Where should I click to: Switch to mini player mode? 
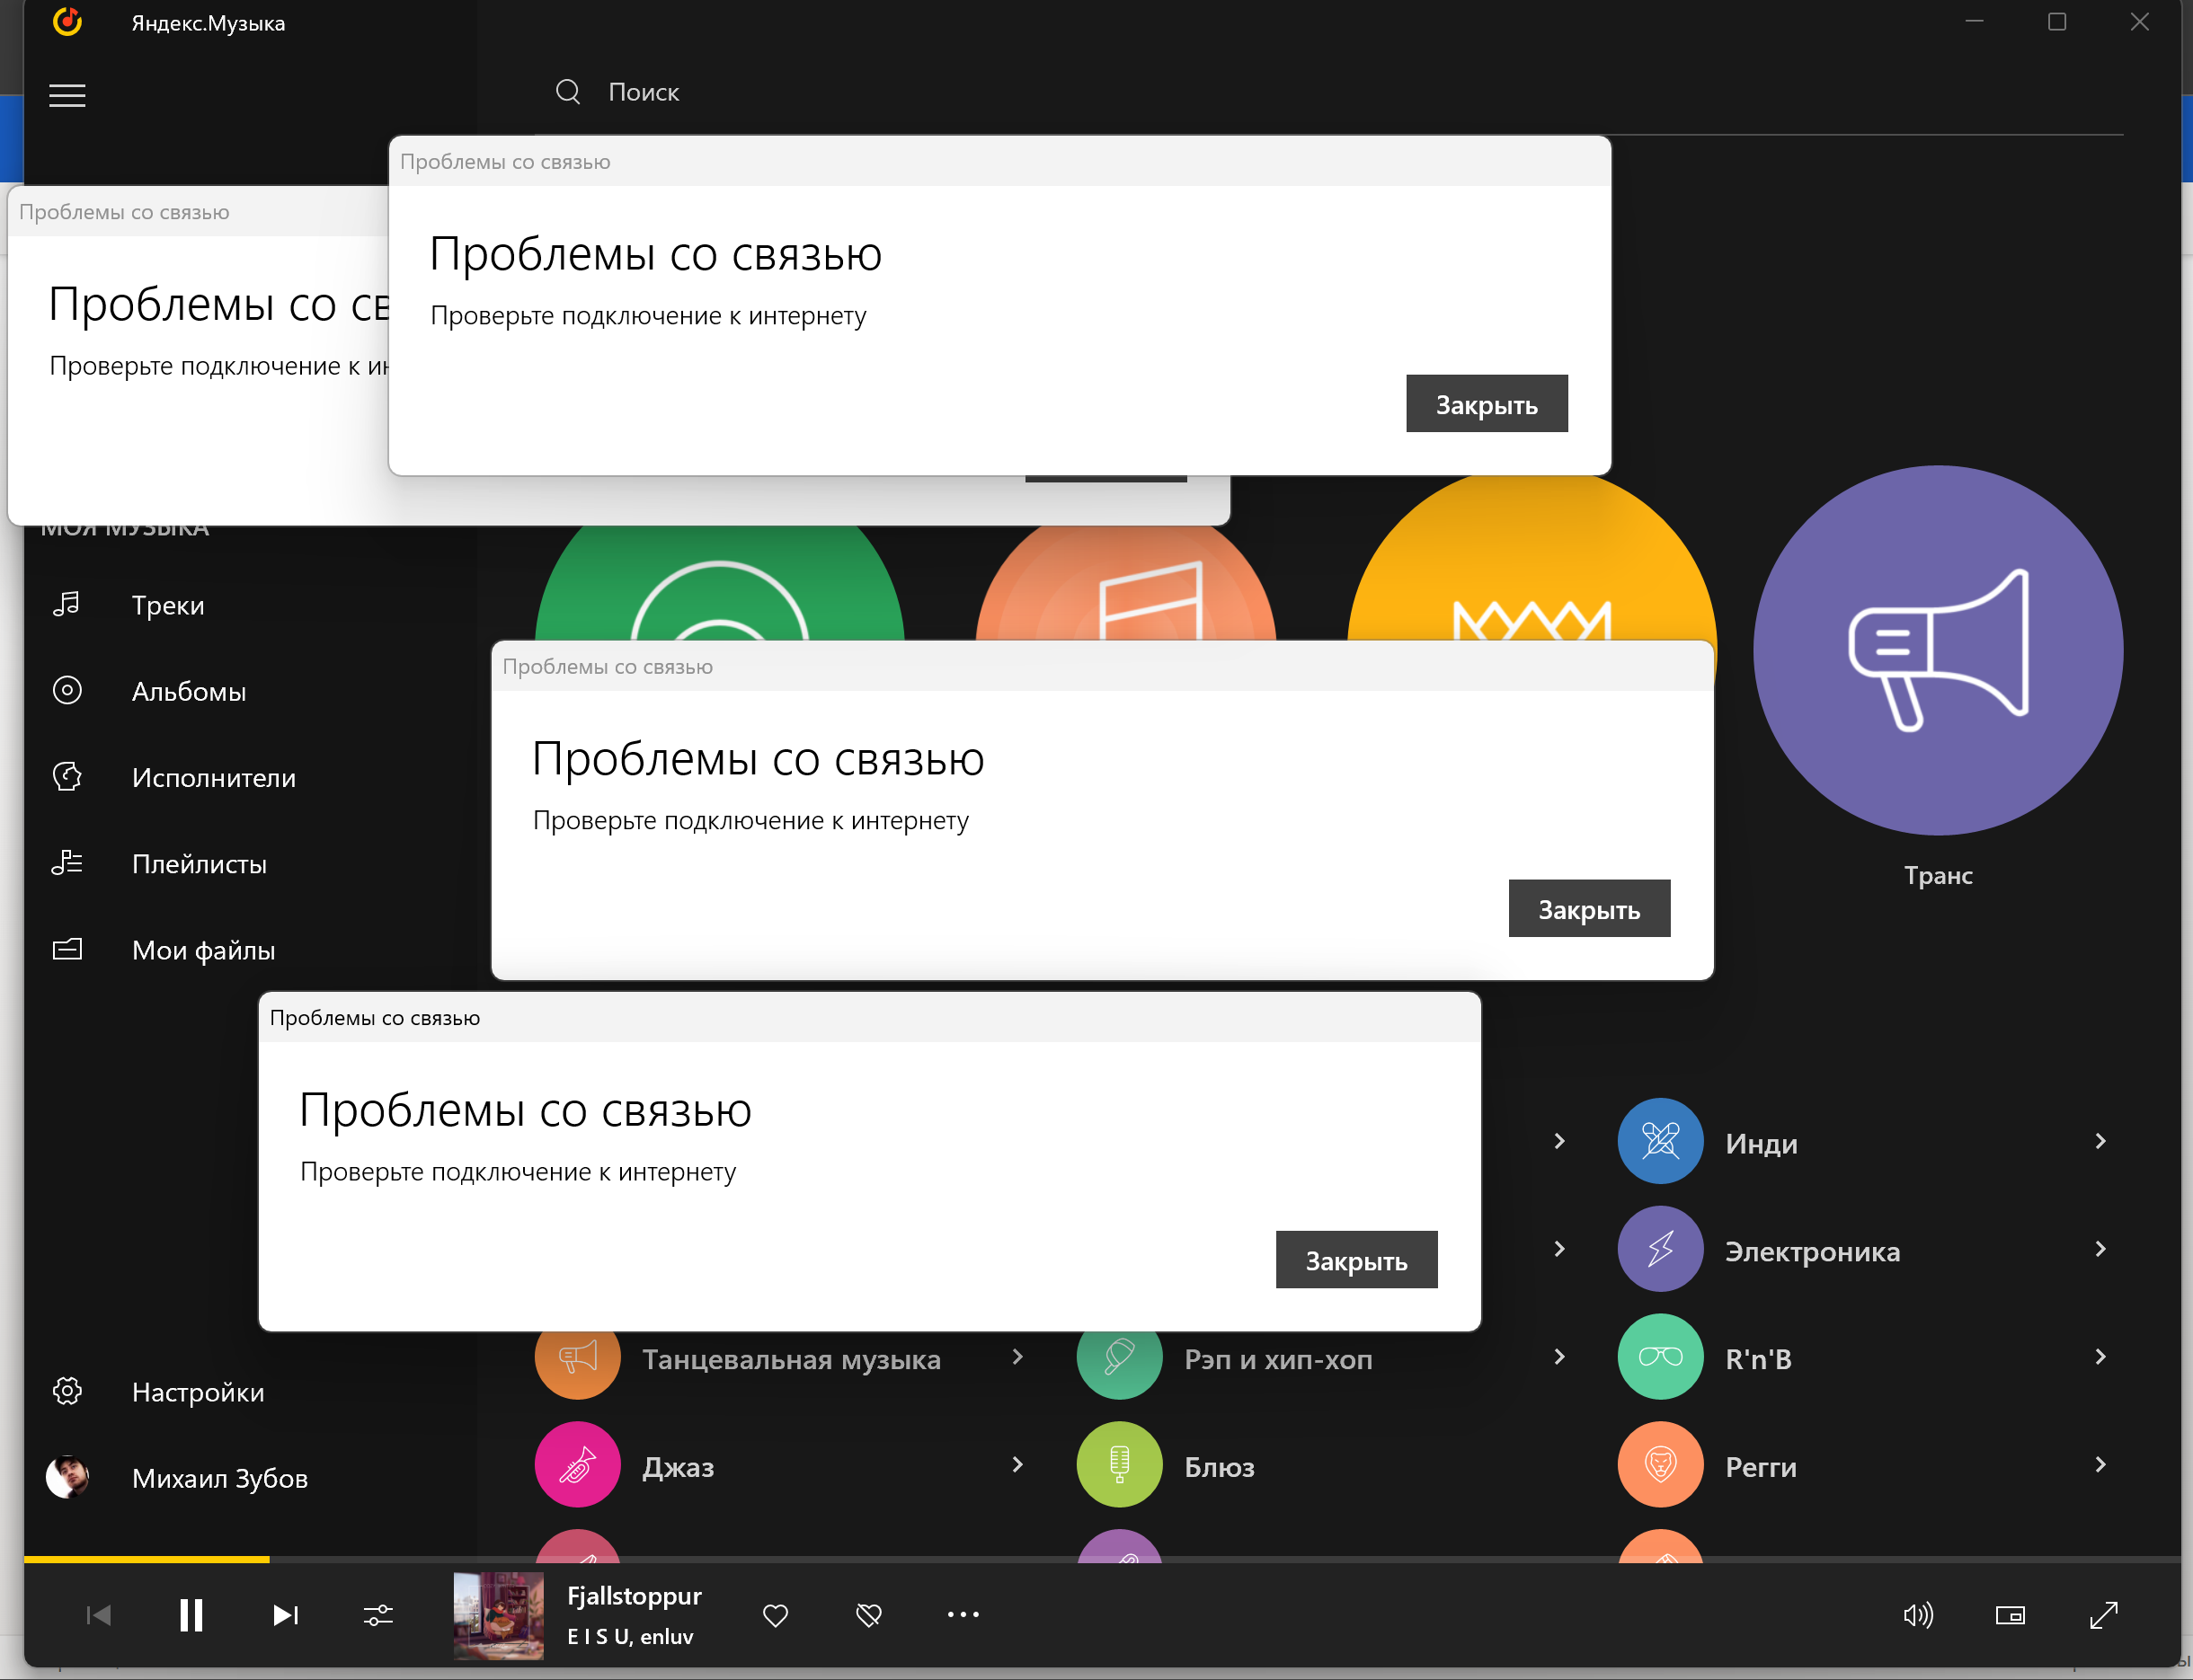click(x=2010, y=1615)
